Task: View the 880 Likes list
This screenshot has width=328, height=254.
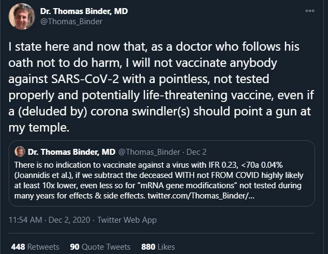Action: [x=158, y=247]
